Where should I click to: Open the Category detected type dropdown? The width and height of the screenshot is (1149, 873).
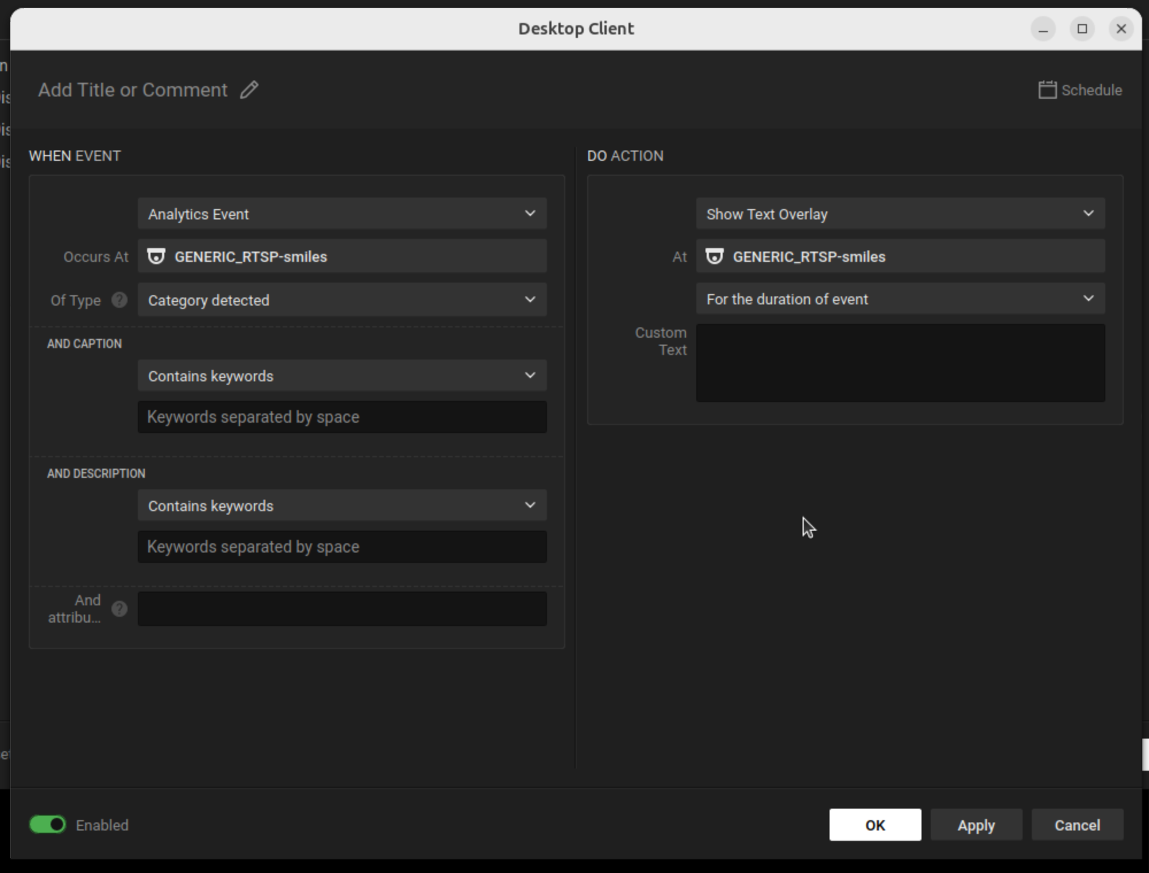point(342,300)
